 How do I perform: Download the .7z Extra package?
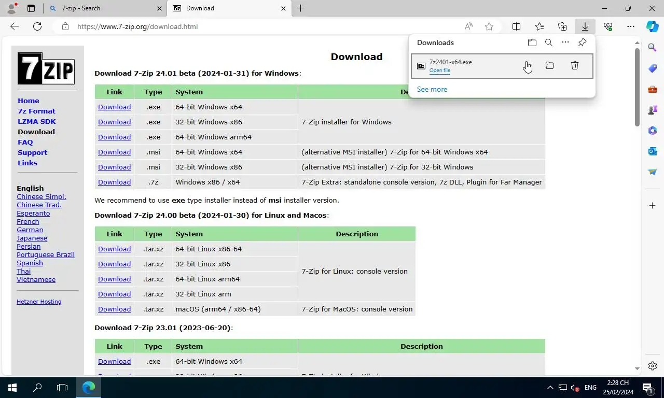[x=114, y=182]
